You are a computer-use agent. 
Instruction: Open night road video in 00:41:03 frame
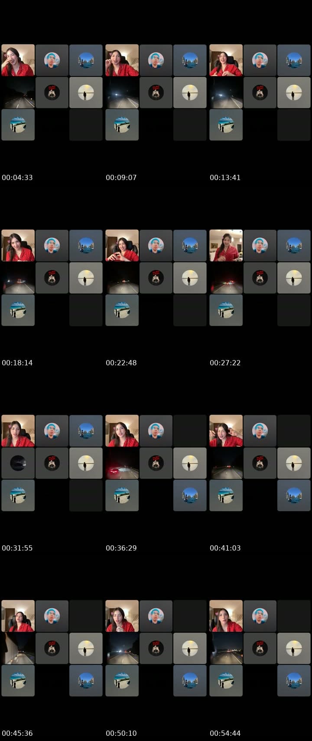[226, 463]
